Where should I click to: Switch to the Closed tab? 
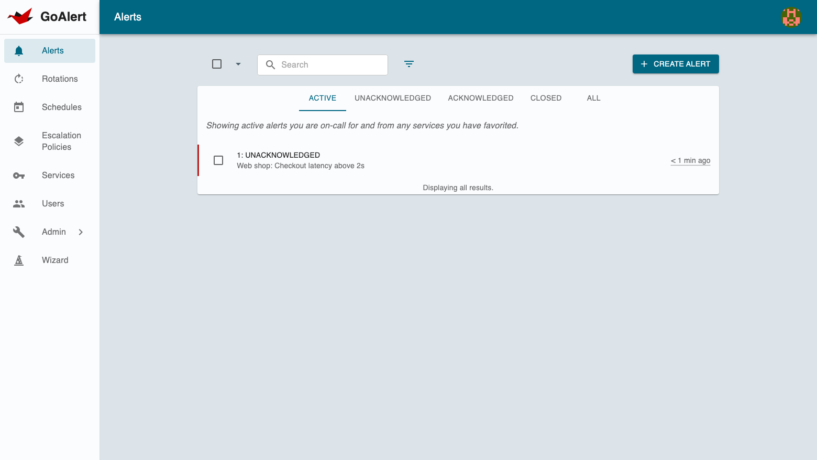[x=546, y=98]
